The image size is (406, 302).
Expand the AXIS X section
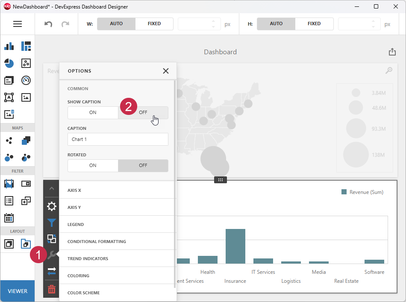pos(118,190)
